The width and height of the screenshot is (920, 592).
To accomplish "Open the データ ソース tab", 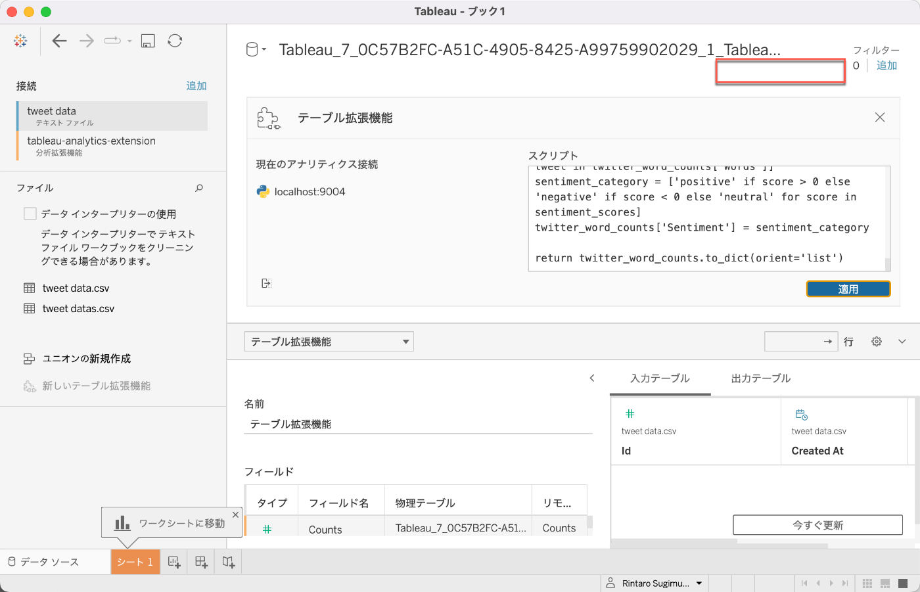I will pos(55,562).
